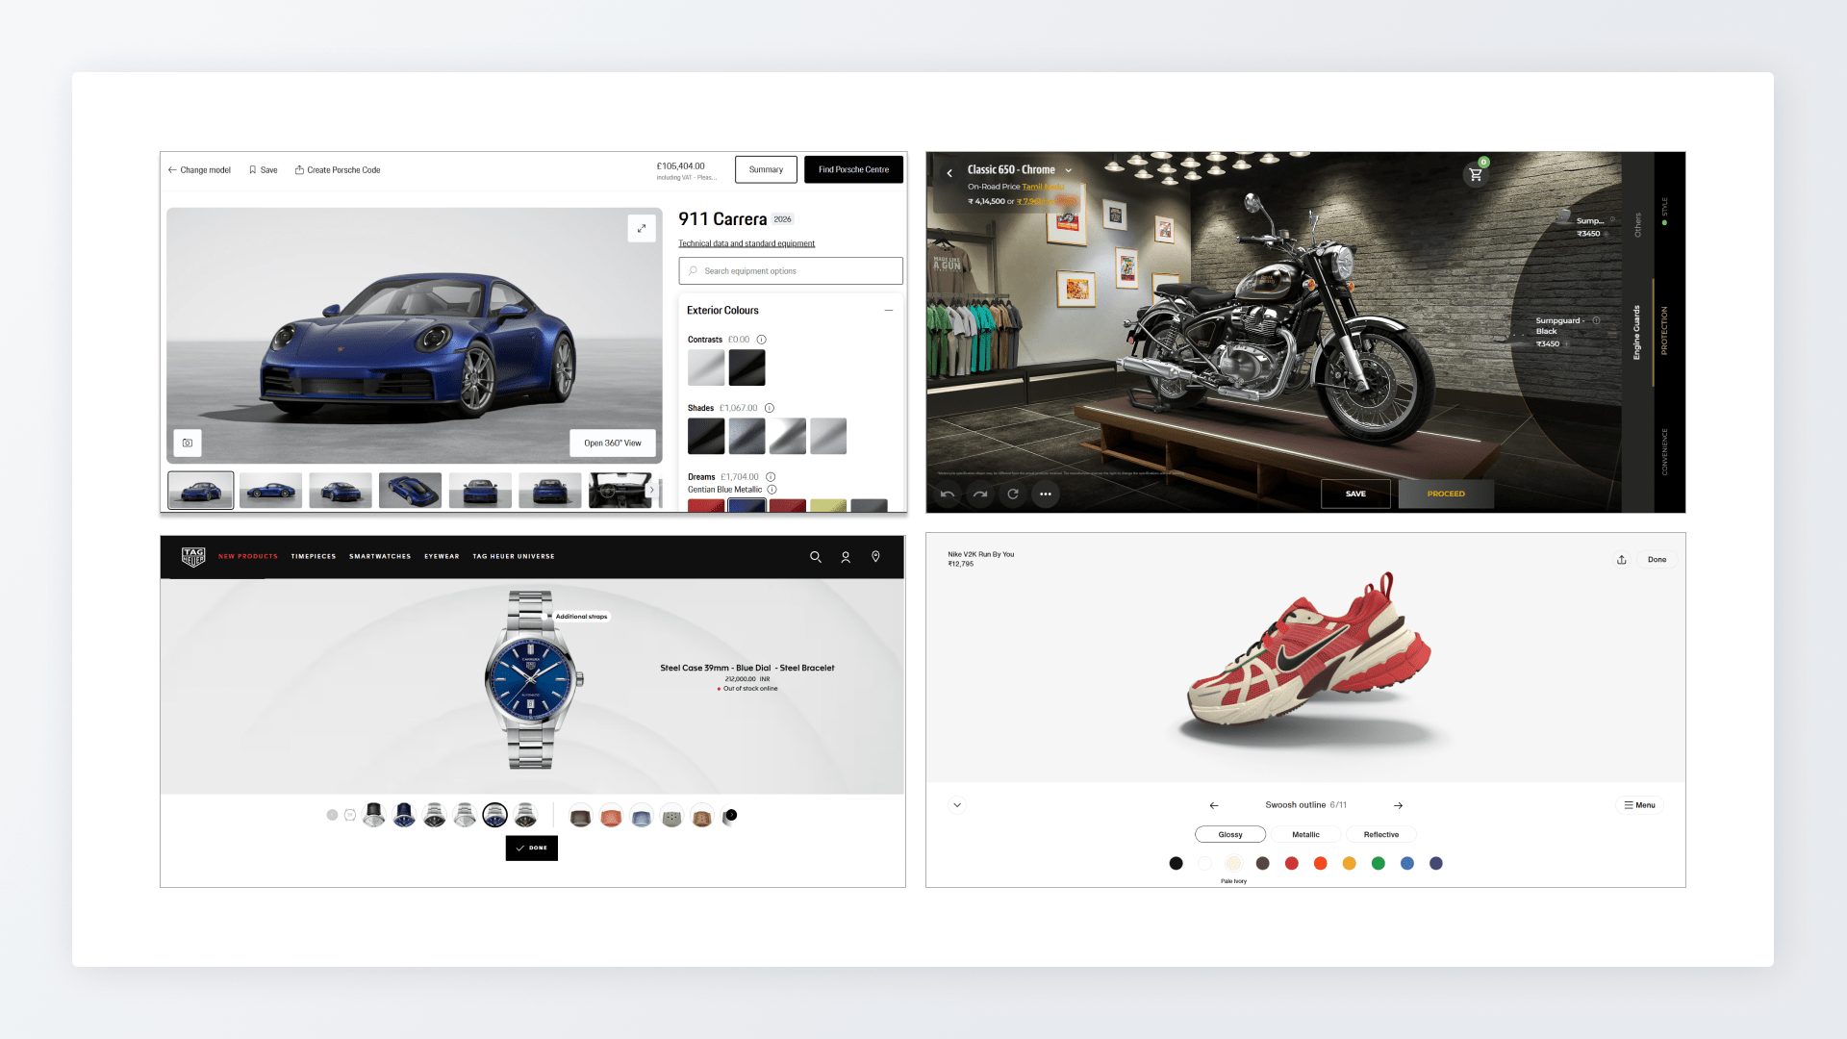Click the camera icon under the Porsche image
The height and width of the screenshot is (1039, 1847).
click(x=188, y=443)
